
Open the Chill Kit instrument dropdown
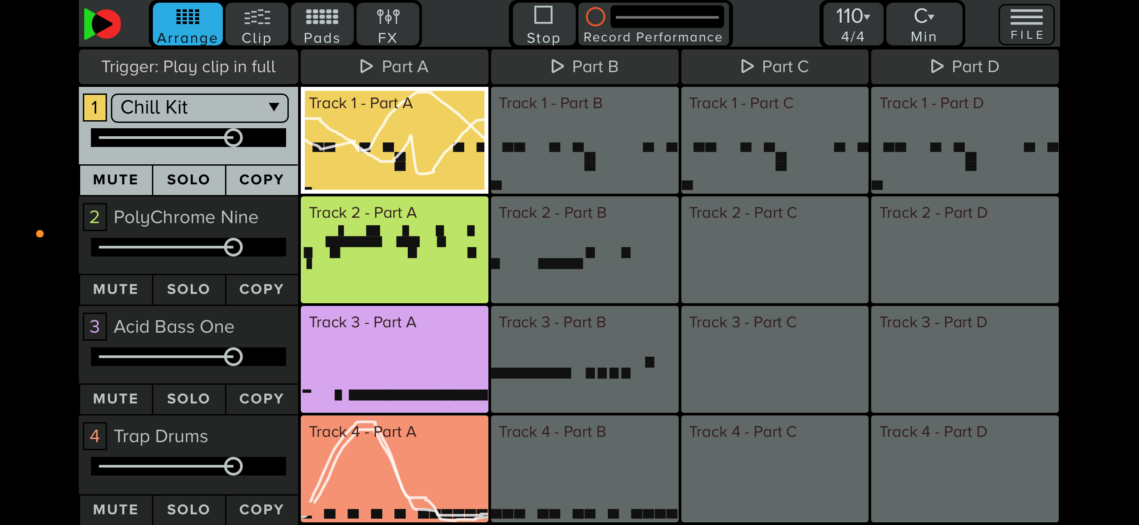coord(200,108)
